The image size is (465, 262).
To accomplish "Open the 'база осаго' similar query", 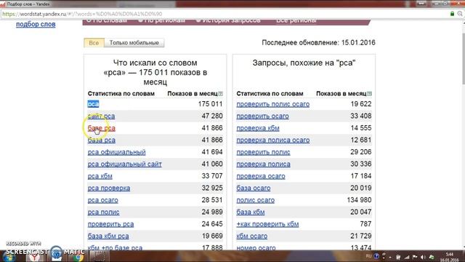I will point(254,188).
